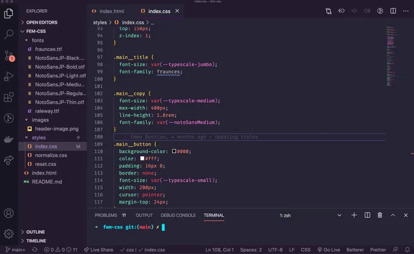The height and width of the screenshot is (254, 414).
Task: Open the Accounts icon
Action: click(9, 213)
